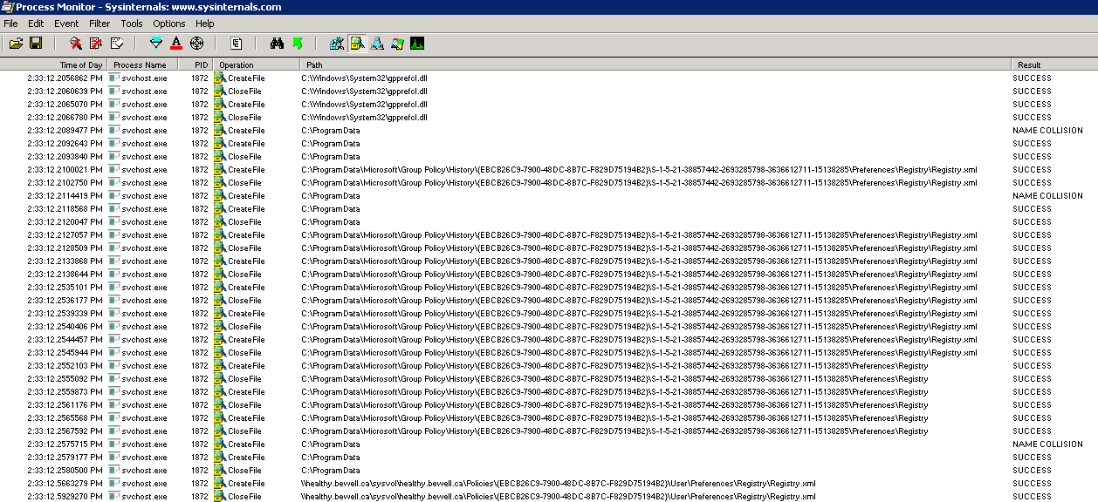This screenshot has width=1098, height=502.
Task: Open the Process Tree view
Action: click(x=236, y=43)
